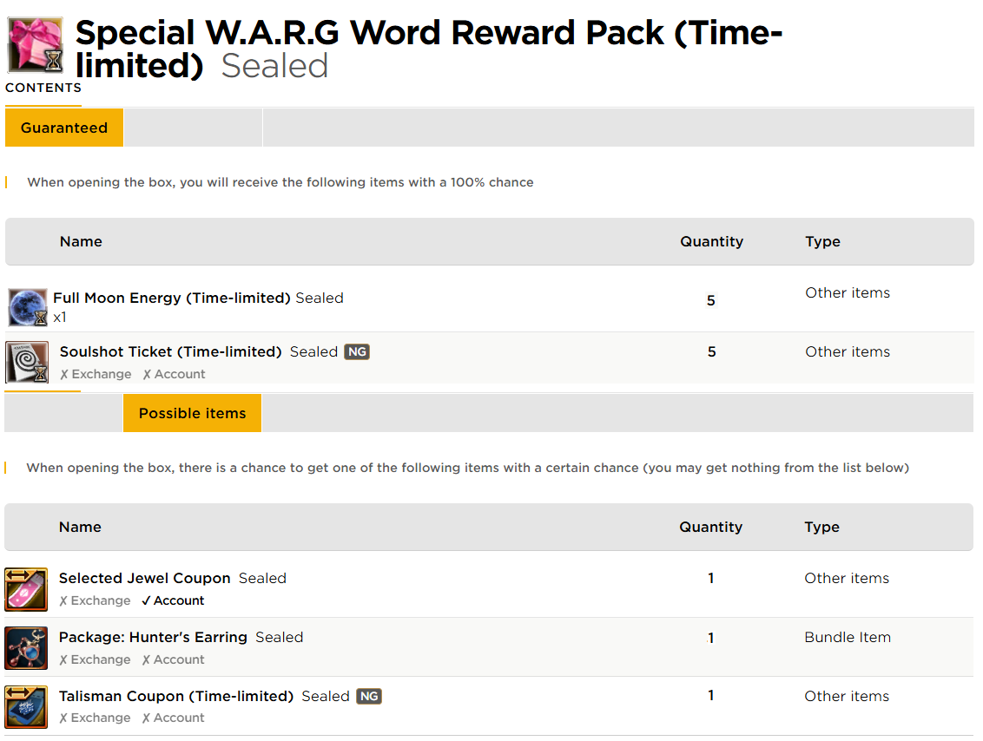Open Soulshot Ticket (Time-limited) link
This screenshot has height=741, width=983.
click(170, 352)
